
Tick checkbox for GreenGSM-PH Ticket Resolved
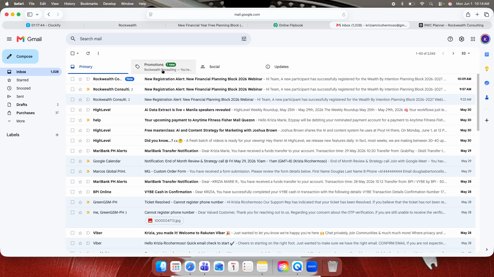click(x=73, y=202)
